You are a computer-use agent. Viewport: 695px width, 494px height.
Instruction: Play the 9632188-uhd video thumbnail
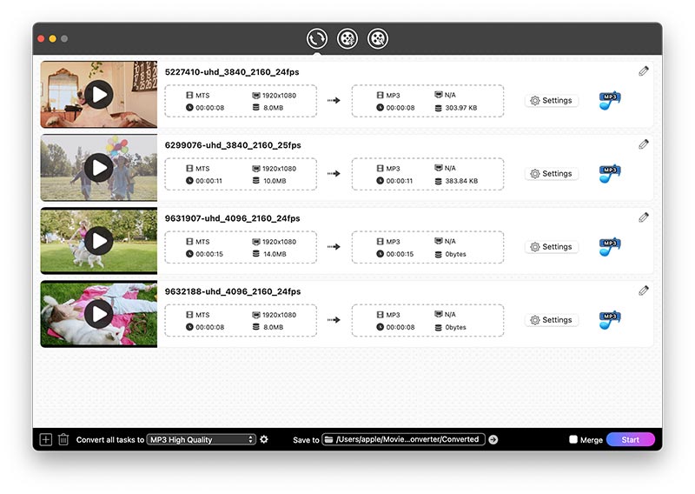(x=99, y=314)
